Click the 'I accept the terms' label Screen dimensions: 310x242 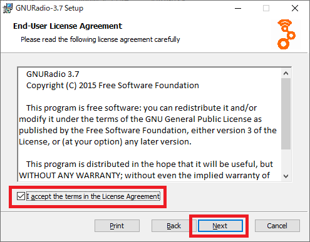(x=93, y=196)
